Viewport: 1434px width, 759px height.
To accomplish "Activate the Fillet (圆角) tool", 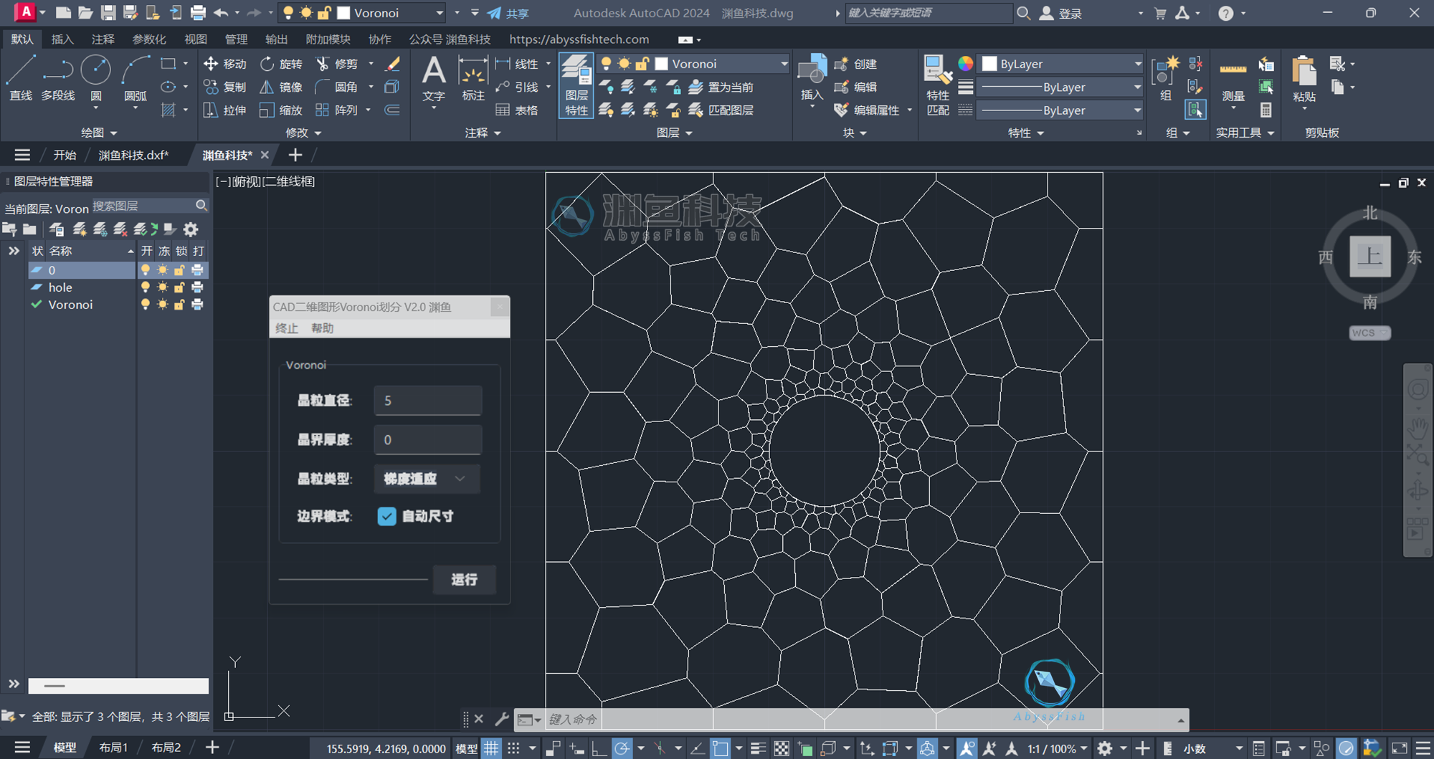I will click(337, 87).
